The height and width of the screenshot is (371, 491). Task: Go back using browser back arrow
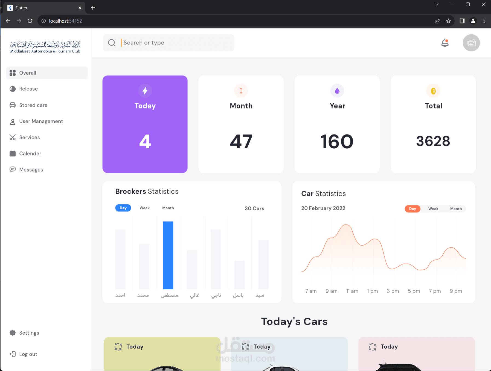pos(8,21)
